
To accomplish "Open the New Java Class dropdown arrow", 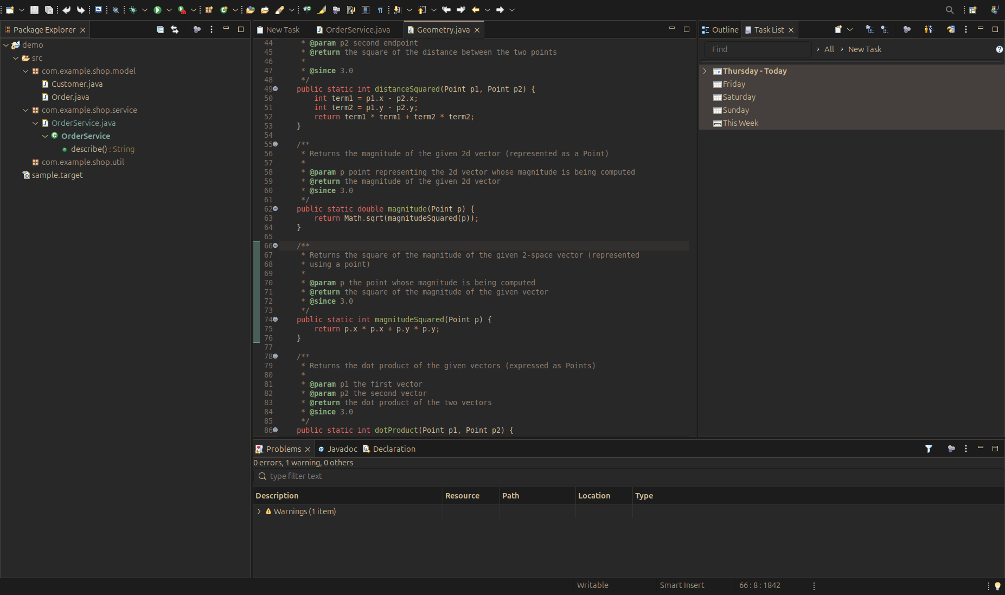I will tap(235, 10).
